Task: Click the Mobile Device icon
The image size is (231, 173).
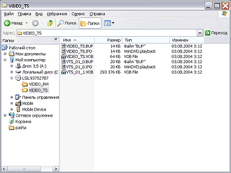Action: [18, 109]
